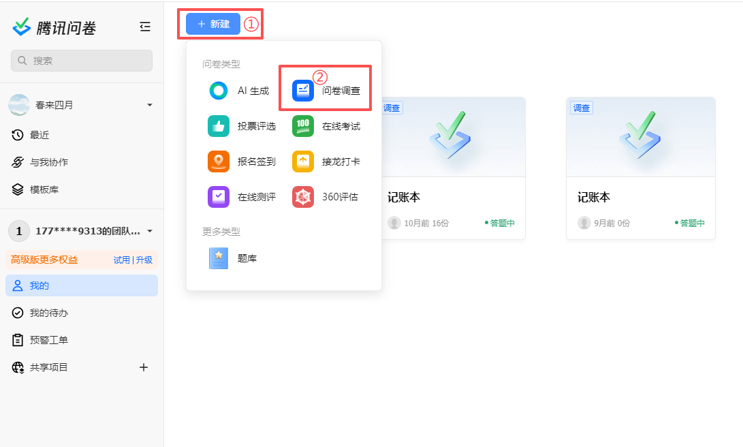Choose the 投票评选 thumbs-up icon
The width and height of the screenshot is (743, 447).
(219, 126)
